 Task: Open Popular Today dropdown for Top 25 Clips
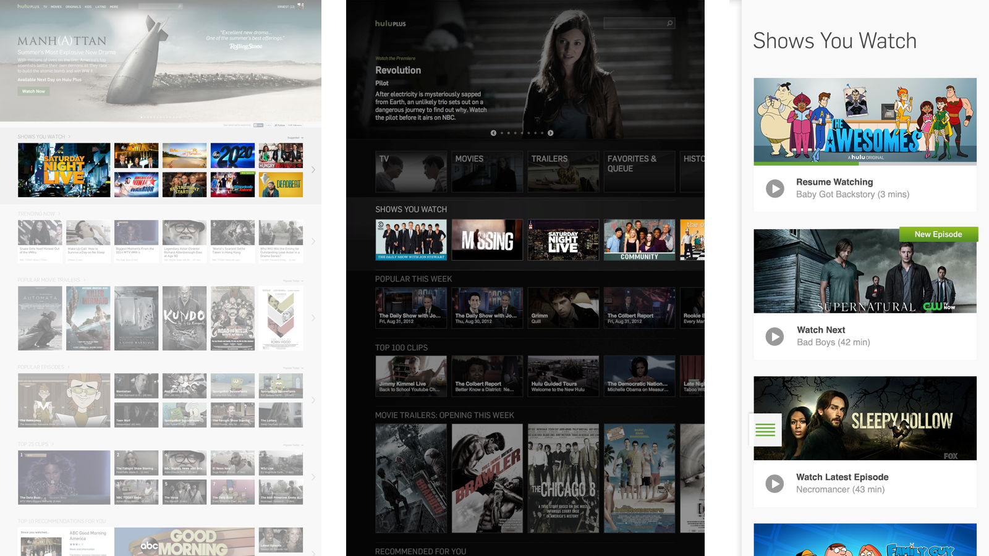click(293, 445)
